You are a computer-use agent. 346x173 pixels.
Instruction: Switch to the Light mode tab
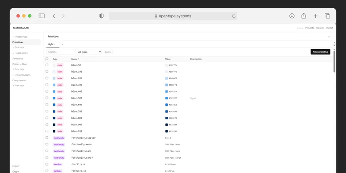click(51, 44)
